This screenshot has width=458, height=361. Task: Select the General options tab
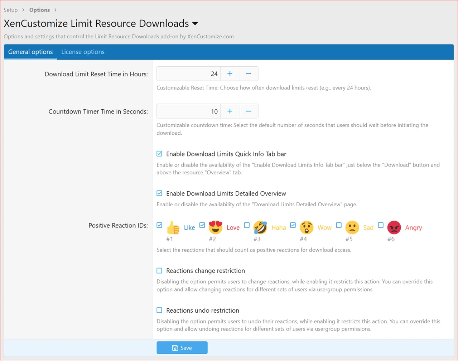[30, 52]
